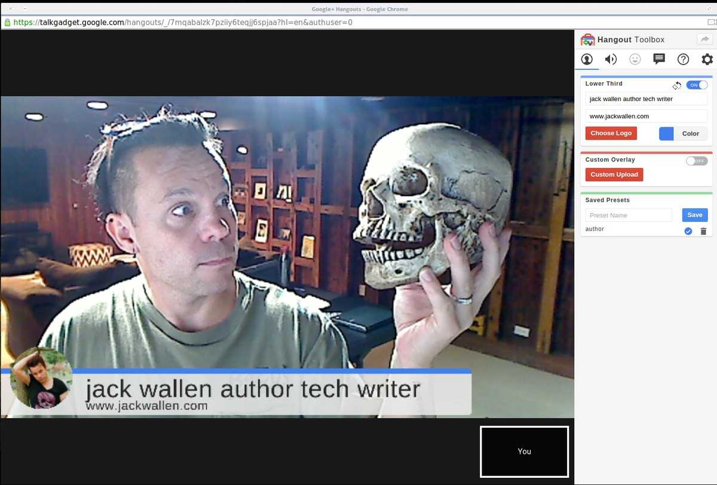Click the Custom Upload button
The height and width of the screenshot is (485, 717).
tap(614, 174)
